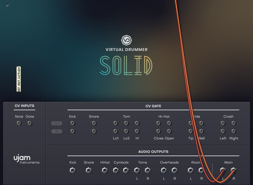
Task: Click the 'Cymbals' output label
Action: pos(121,163)
